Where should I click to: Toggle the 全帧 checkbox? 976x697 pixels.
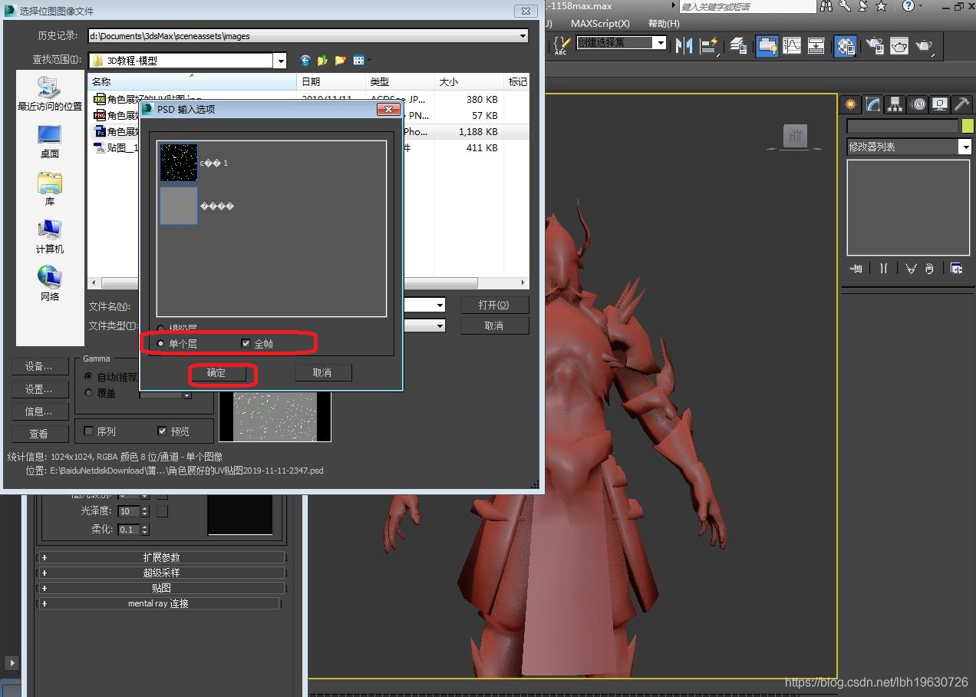[x=246, y=344]
